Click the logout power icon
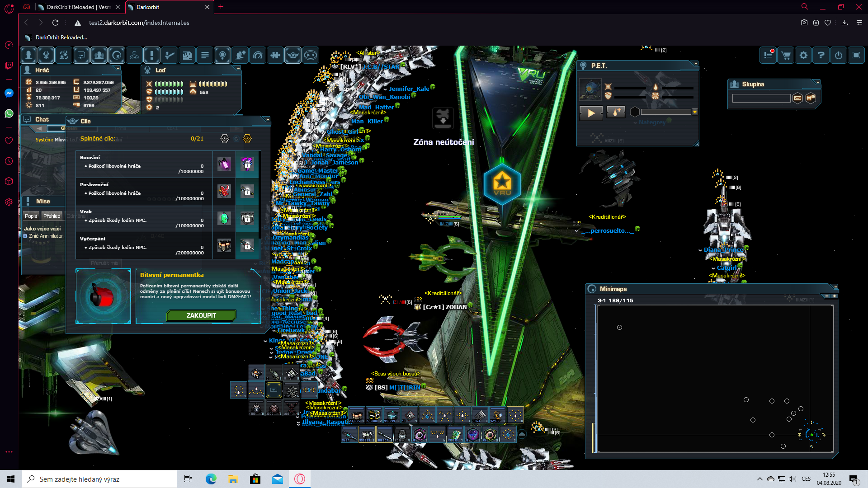The width and height of the screenshot is (868, 488). (x=839, y=55)
